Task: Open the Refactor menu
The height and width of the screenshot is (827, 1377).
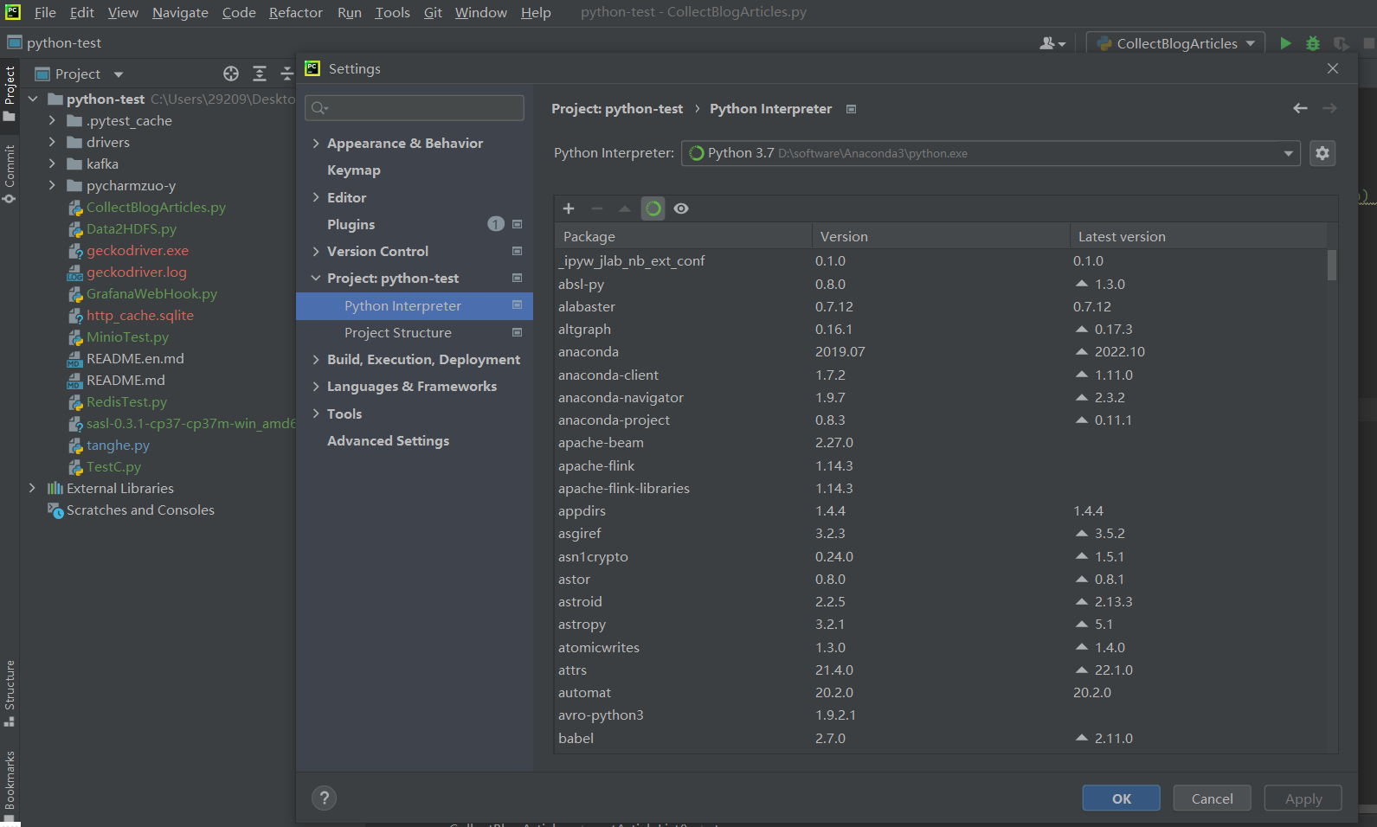Action: pos(296,12)
